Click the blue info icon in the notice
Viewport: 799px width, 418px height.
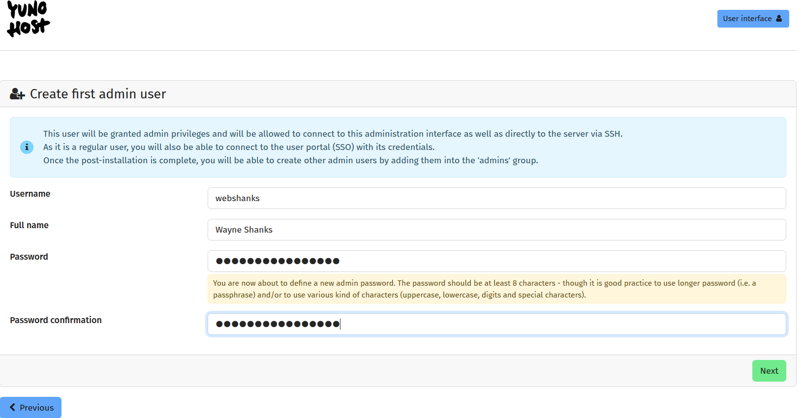pyautogui.click(x=27, y=147)
